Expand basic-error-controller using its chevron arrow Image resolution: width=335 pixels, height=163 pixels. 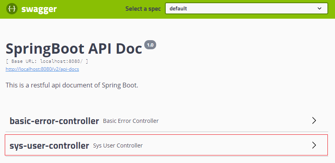point(314,121)
